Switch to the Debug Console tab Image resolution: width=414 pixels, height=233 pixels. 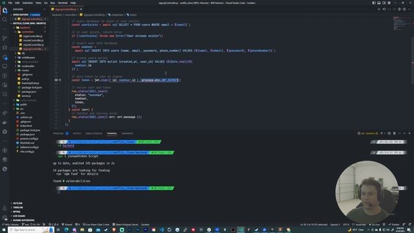(94, 133)
